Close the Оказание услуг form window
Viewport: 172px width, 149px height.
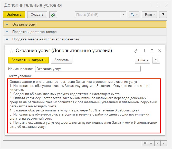pos(160,51)
